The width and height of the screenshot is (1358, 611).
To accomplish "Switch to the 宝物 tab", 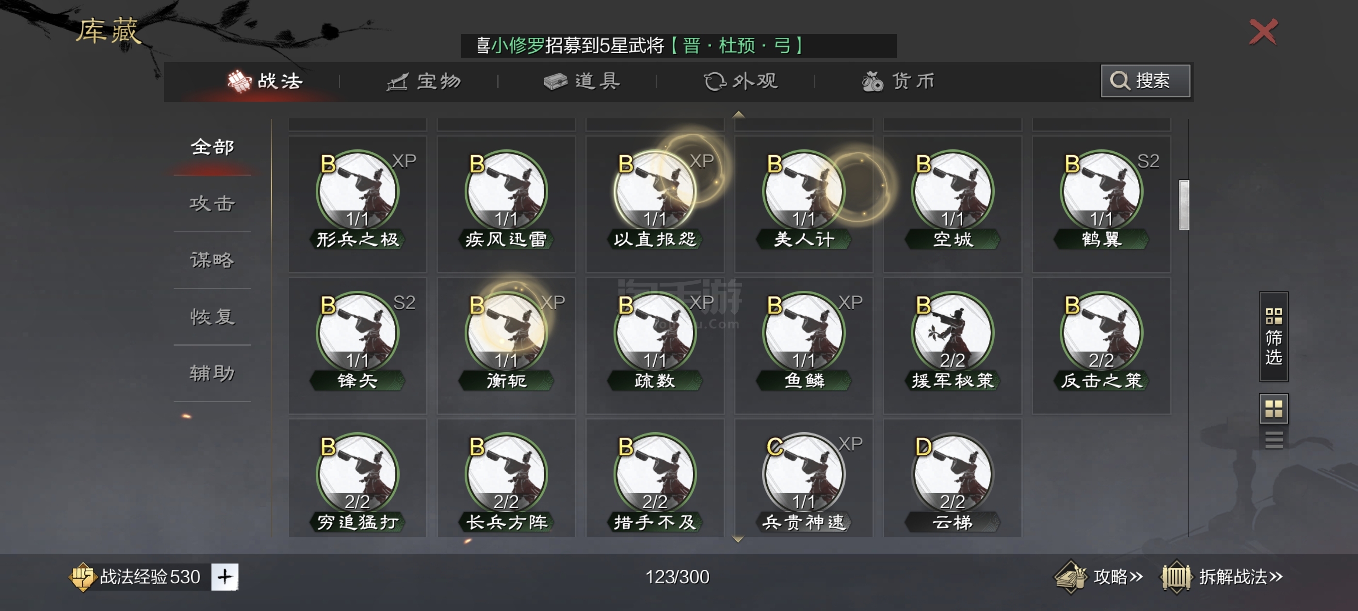I will (x=424, y=81).
